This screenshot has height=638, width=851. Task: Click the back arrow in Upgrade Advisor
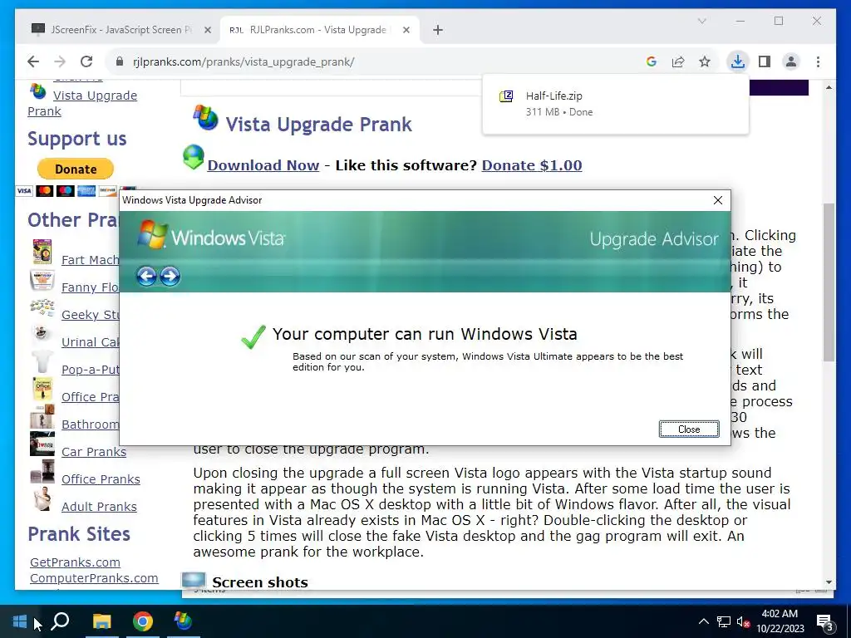tap(146, 276)
